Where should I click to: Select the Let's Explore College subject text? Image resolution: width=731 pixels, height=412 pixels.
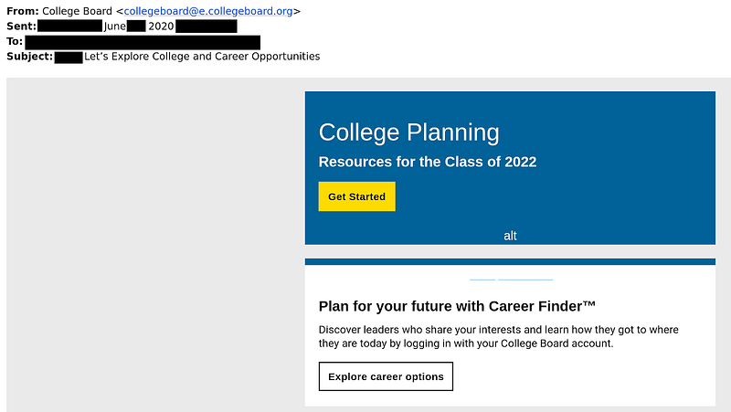(202, 57)
